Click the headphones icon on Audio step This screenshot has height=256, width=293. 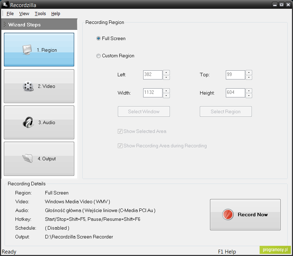[28, 122]
